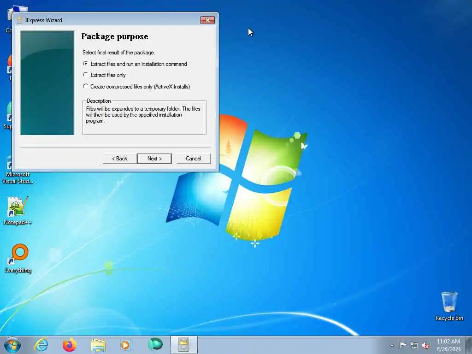This screenshot has width=472, height=354.
Task: Open the Notepad++ desktop shortcut
Action: (18, 210)
